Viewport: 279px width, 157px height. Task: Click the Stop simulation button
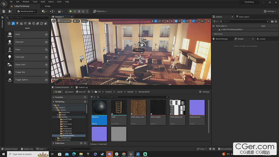[x=79, y=11]
